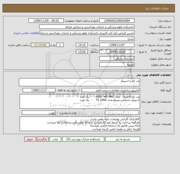Click text ساعت باقی مانده
180x174 pixels.
click(x=19, y=45)
